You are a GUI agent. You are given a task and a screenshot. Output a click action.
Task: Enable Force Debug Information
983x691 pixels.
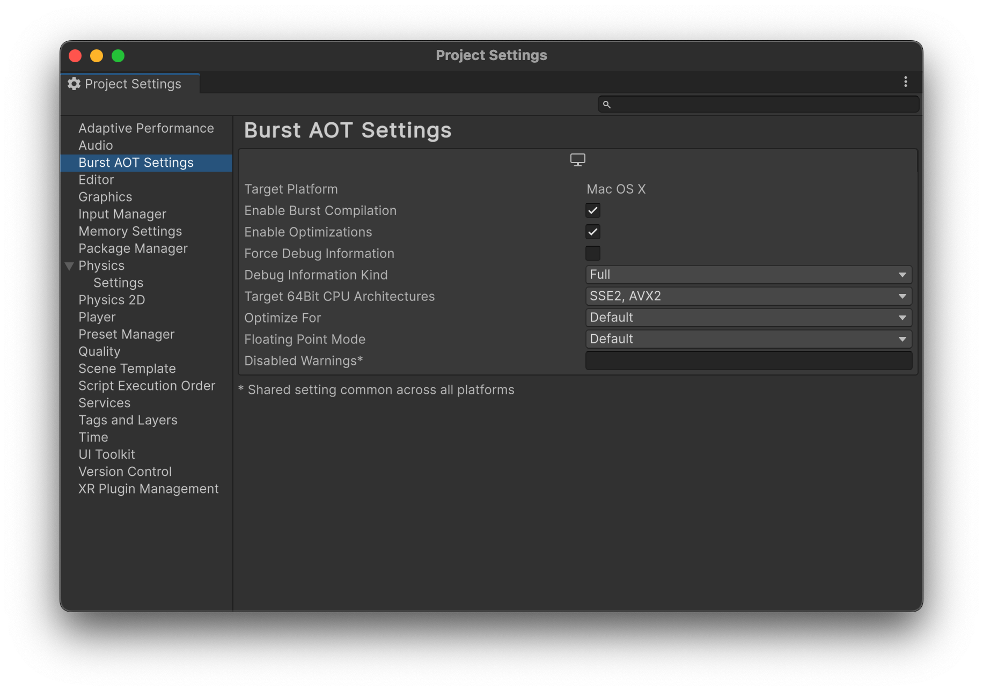592,253
